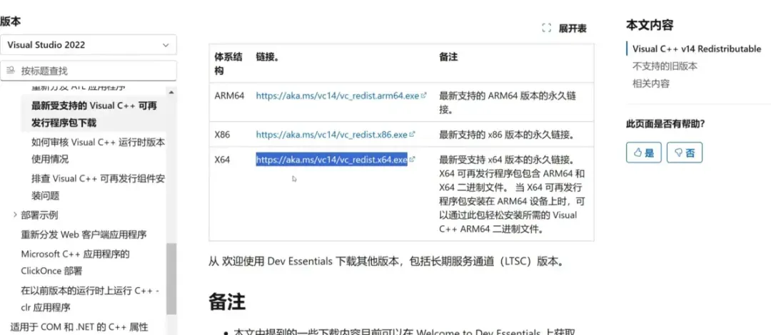Image resolution: width=771 pixels, height=335 pixels.
Task: Click the external-link icon after the x86 URL
Action: coord(412,133)
